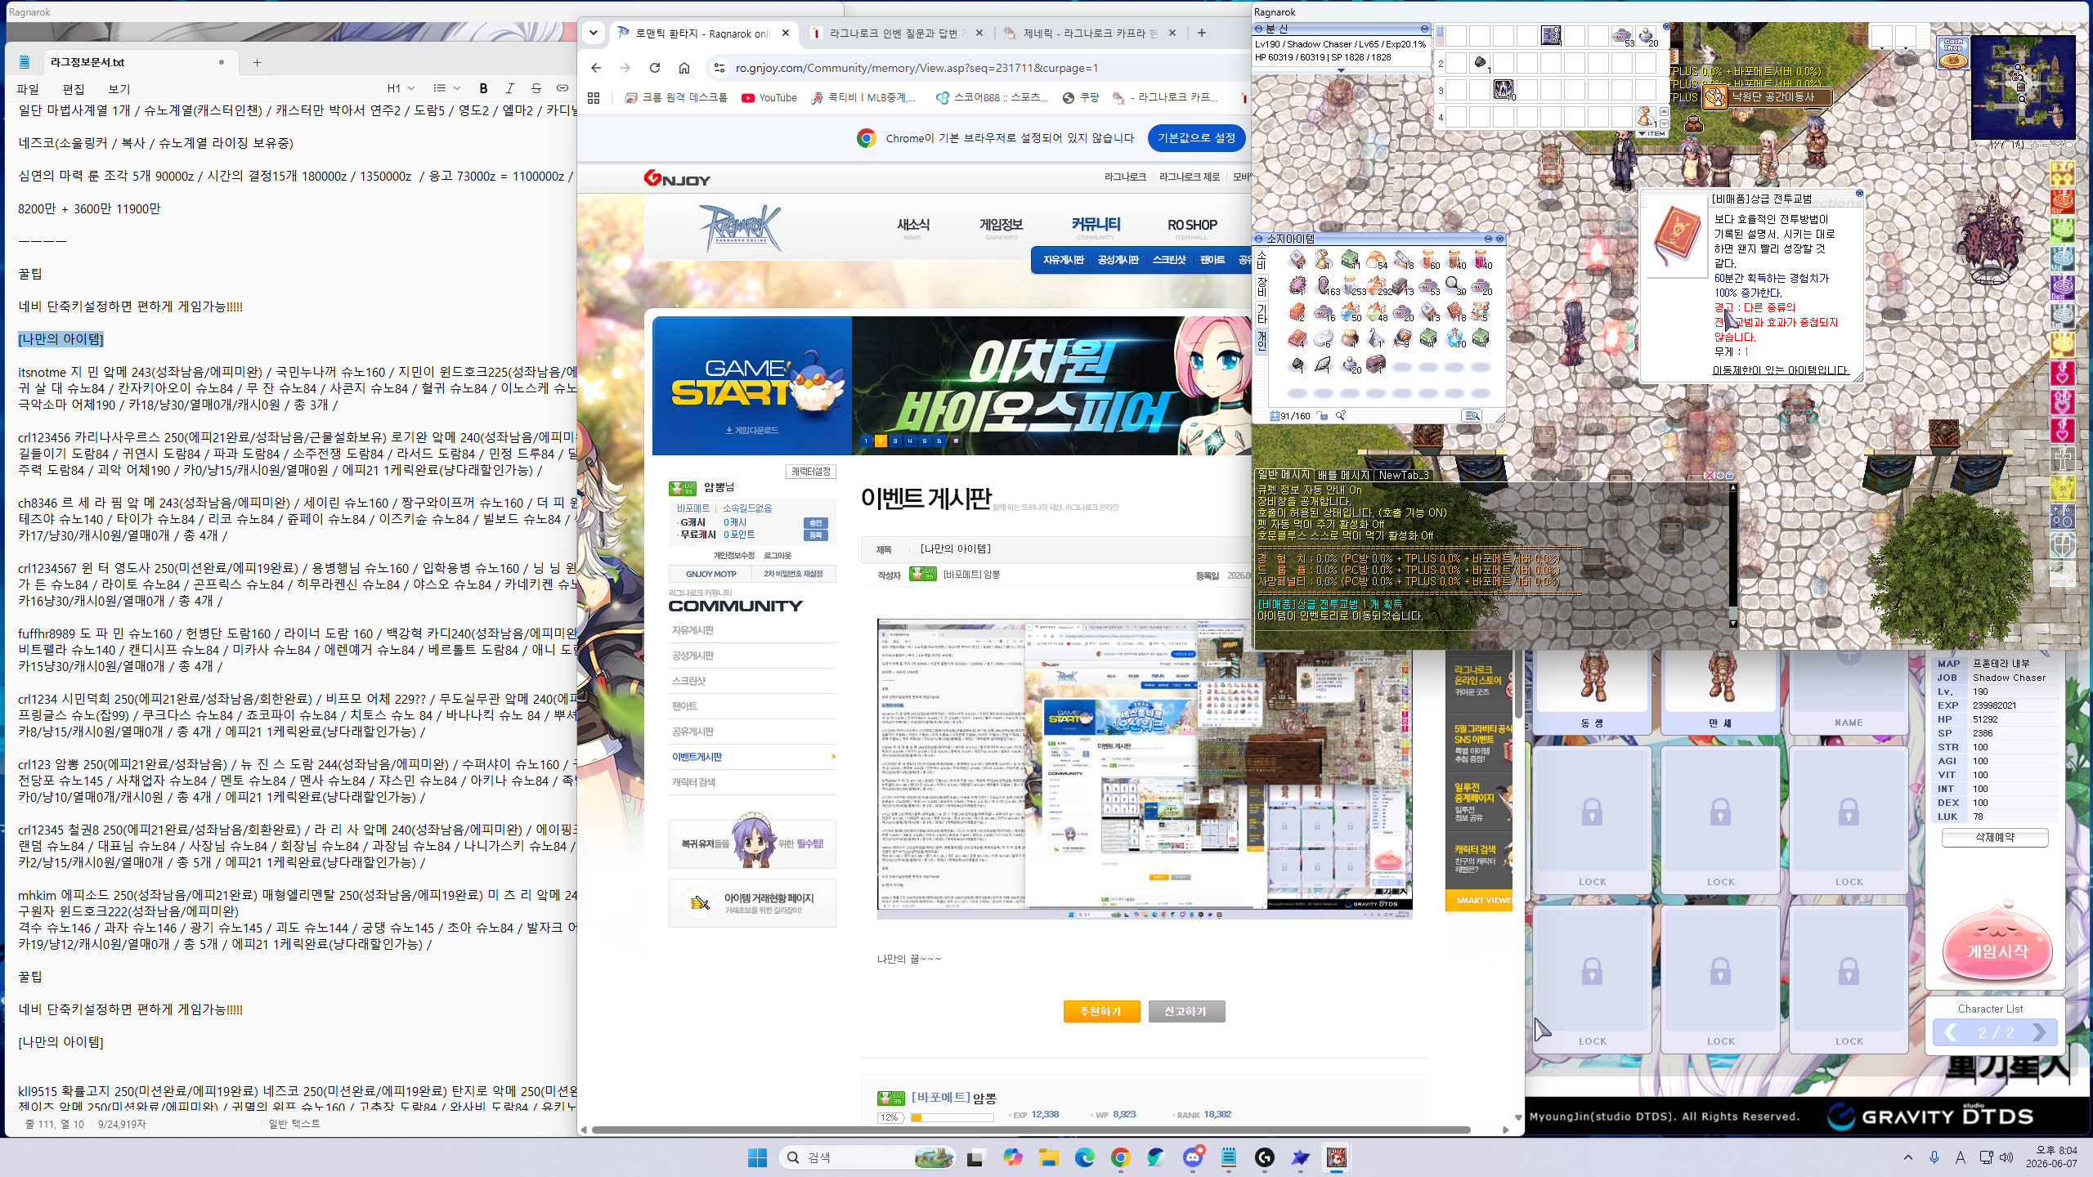Click the 기본값으로 설정 button
The width and height of the screenshot is (2093, 1177).
(x=1196, y=138)
